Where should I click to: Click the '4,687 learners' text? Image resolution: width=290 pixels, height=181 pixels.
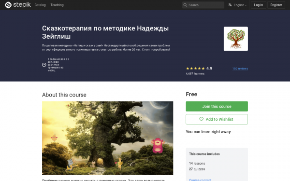[x=195, y=73]
